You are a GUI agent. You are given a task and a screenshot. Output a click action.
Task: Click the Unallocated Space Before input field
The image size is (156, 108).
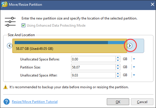93,59
